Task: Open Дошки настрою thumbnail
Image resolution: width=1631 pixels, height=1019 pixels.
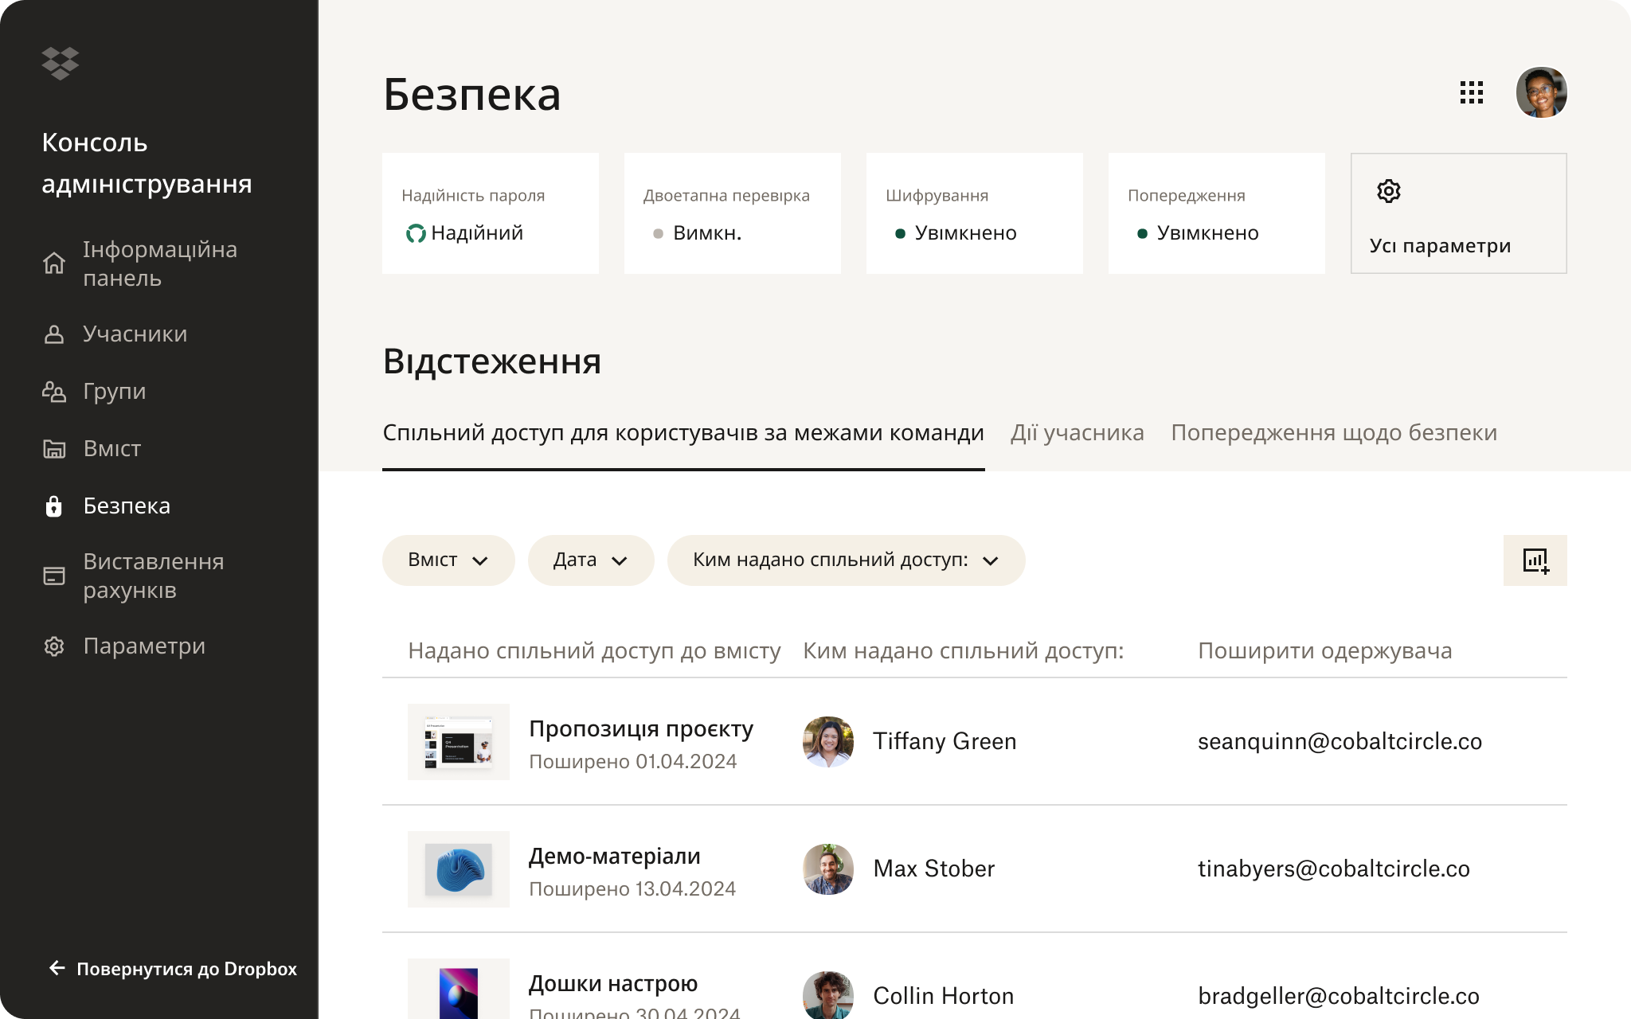Action: point(459,989)
